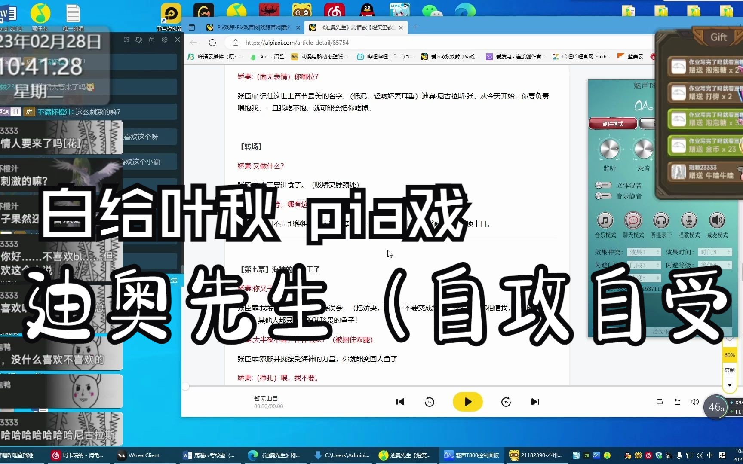Toggle 立体混音 stereo mix switch
Viewport: 743px width, 464px height.
tap(603, 185)
